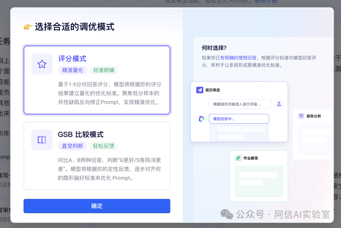
Task: Click the 确定 button
Action: pyautogui.click(x=97, y=206)
